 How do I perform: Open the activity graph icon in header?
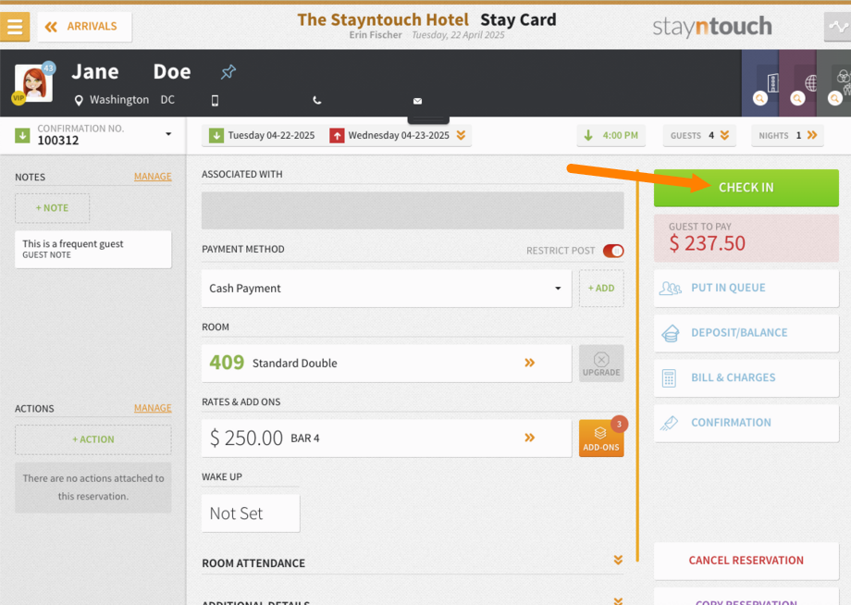click(837, 27)
